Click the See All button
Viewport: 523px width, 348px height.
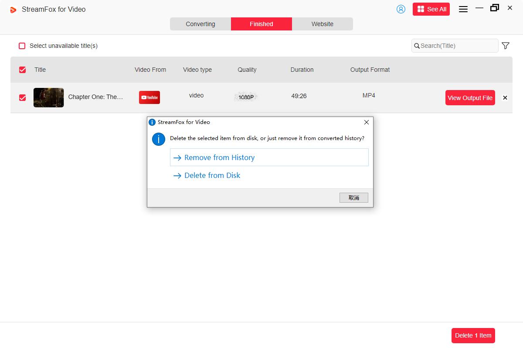click(x=431, y=9)
